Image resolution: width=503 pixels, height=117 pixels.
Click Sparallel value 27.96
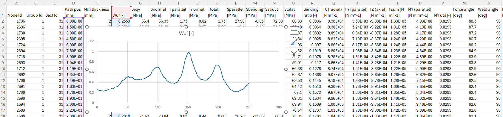236,21
